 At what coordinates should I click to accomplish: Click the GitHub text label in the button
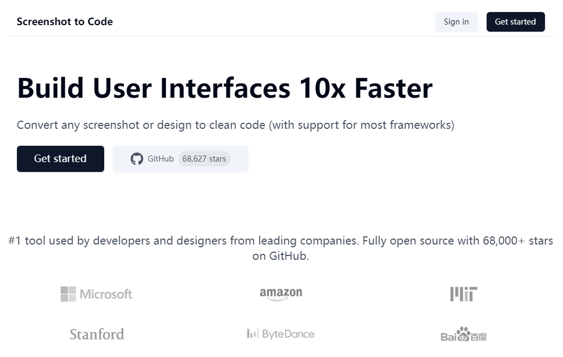[160, 159]
